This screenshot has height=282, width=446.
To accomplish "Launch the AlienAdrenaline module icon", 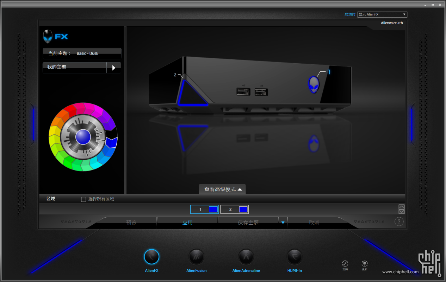I will [x=246, y=257].
